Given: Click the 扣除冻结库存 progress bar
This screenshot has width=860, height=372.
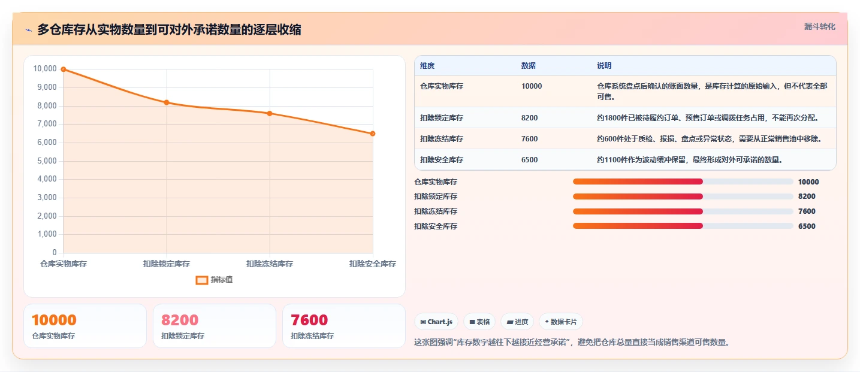Looking at the screenshot, I should [x=683, y=211].
